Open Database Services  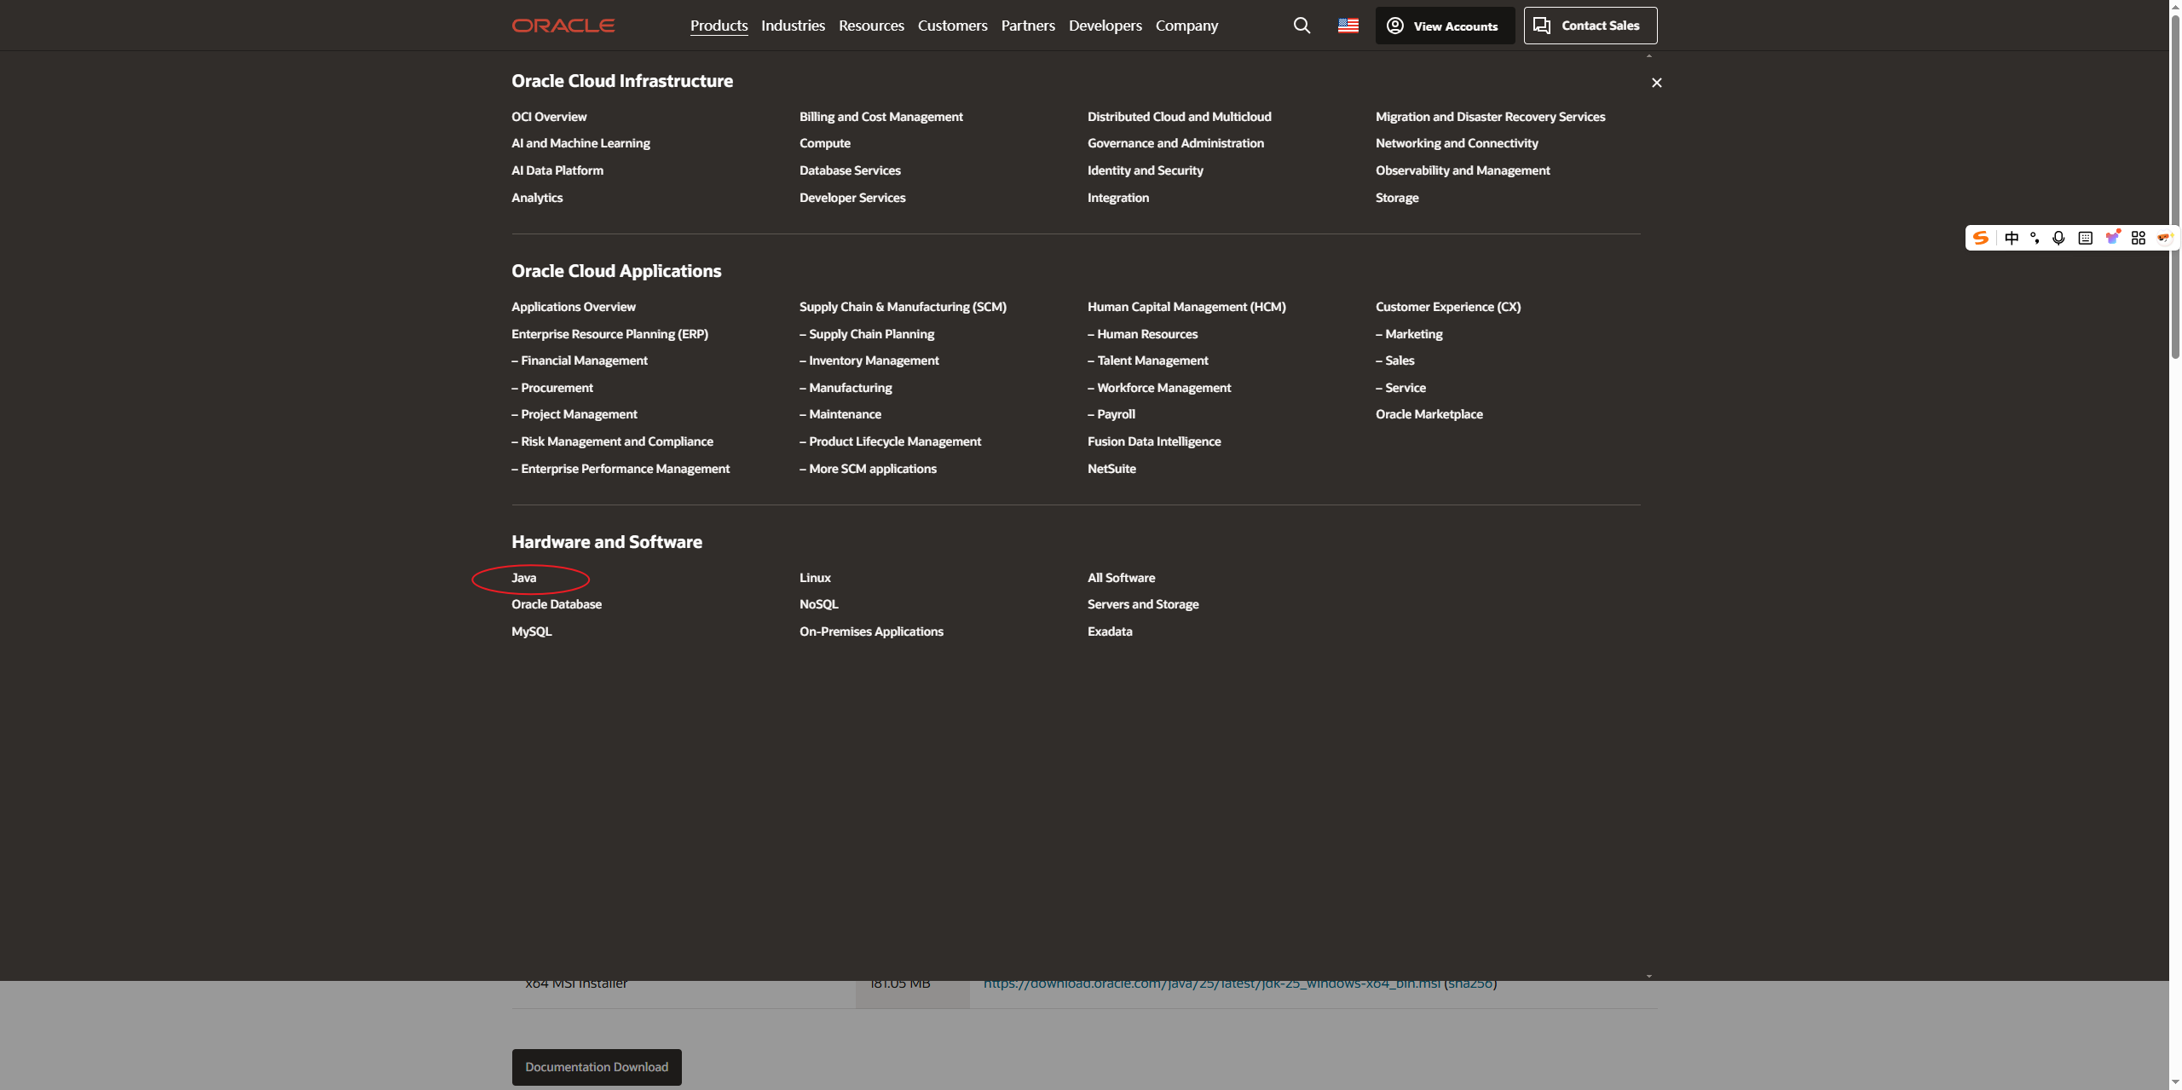coord(850,170)
